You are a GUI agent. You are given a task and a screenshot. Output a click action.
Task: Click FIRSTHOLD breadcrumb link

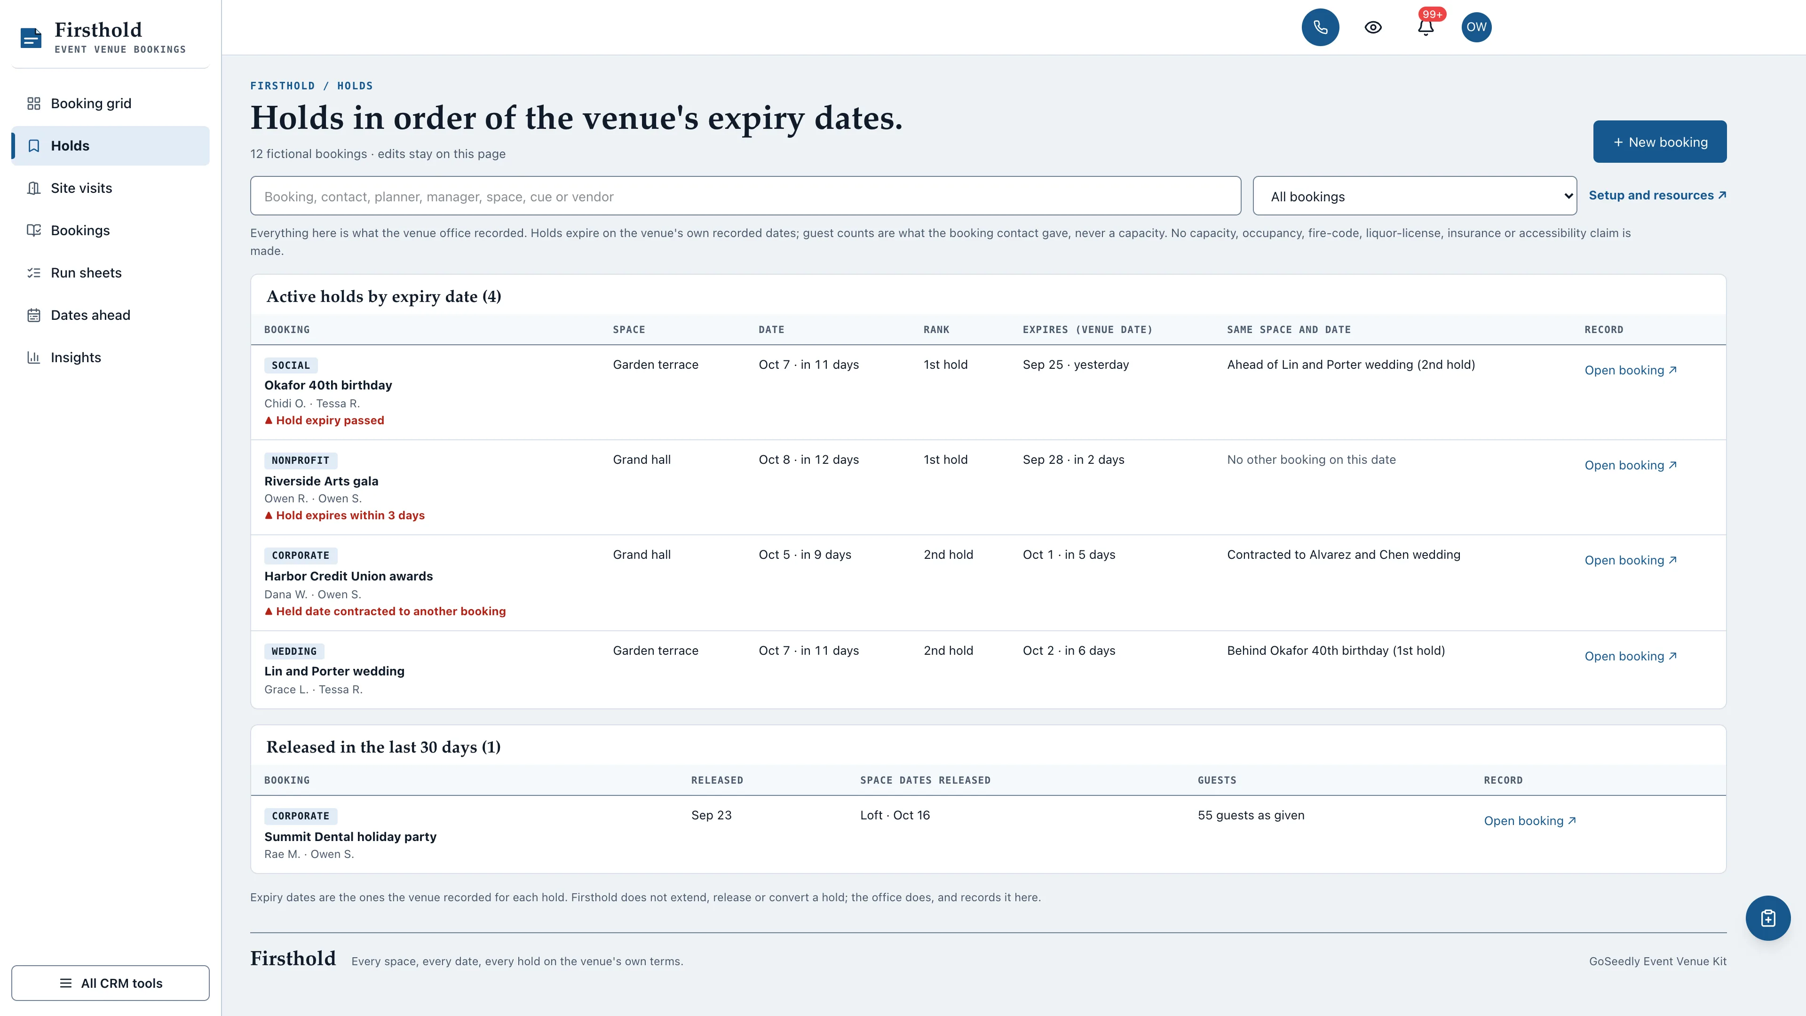(283, 86)
